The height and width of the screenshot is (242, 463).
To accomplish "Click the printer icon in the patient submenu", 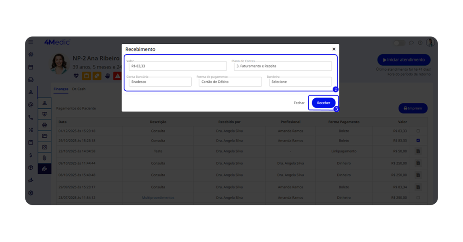I will click(44, 125).
